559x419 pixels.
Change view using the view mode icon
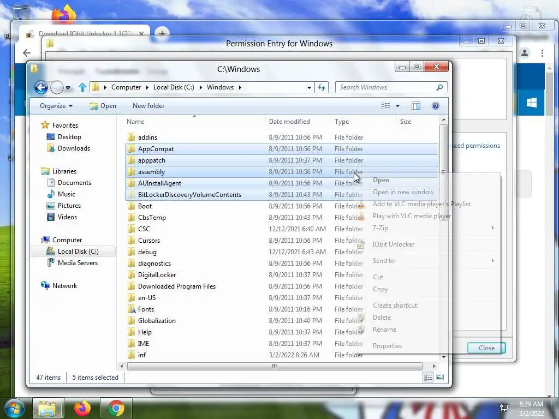(x=386, y=106)
